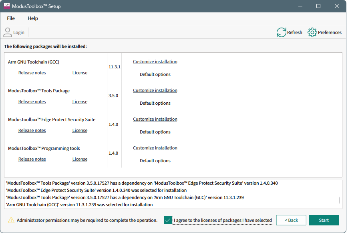This screenshot has height=233, width=348.
Task: Click the Refresh arrows icon
Action: click(282, 32)
